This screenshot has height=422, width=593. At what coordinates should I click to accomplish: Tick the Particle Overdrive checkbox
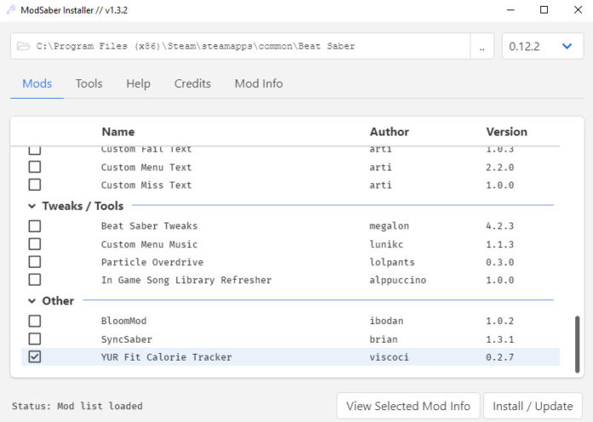(35, 263)
